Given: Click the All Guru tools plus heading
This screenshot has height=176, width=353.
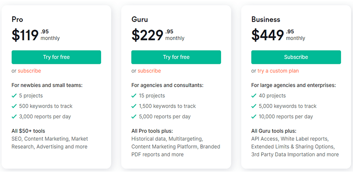Looking at the screenshot, I should tap(274, 131).
